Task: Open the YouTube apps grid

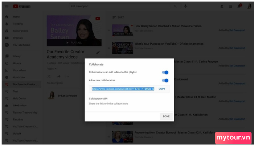Action: (230, 6)
